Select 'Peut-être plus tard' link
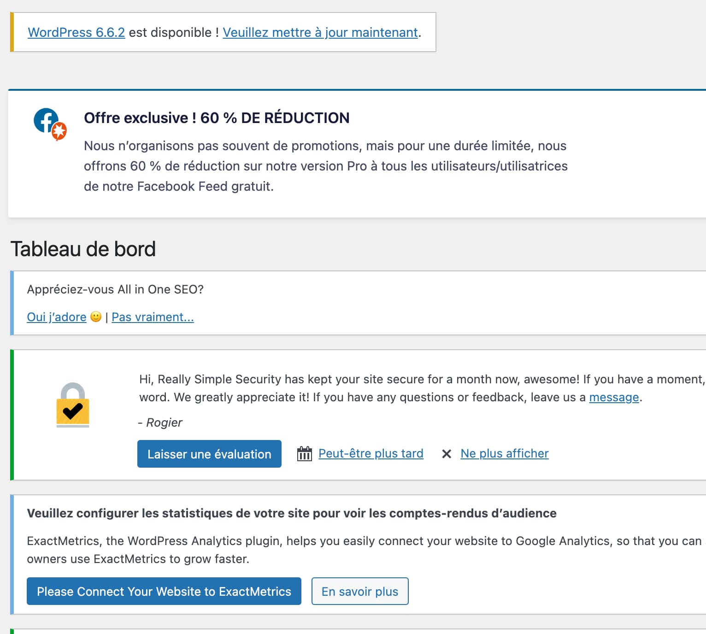Viewport: 706px width, 634px height. 371,453
